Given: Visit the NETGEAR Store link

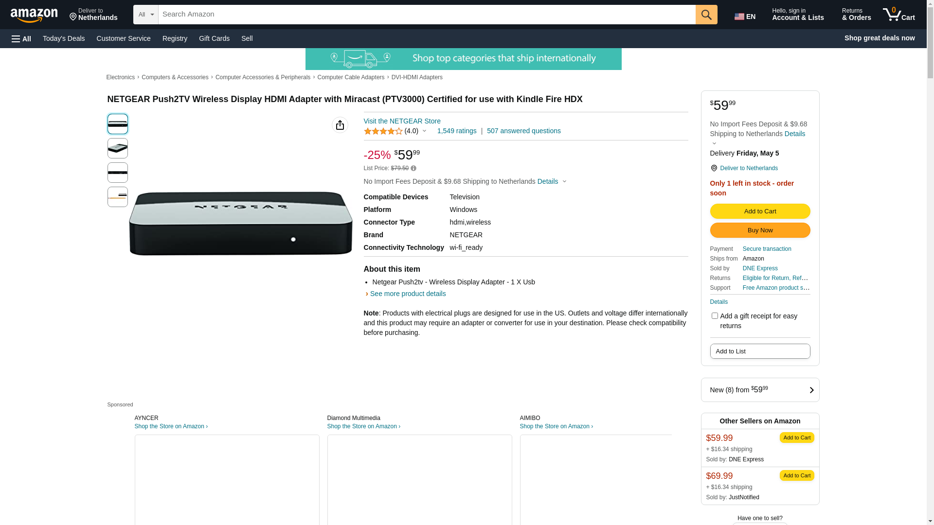Looking at the screenshot, I should pos(402,121).
